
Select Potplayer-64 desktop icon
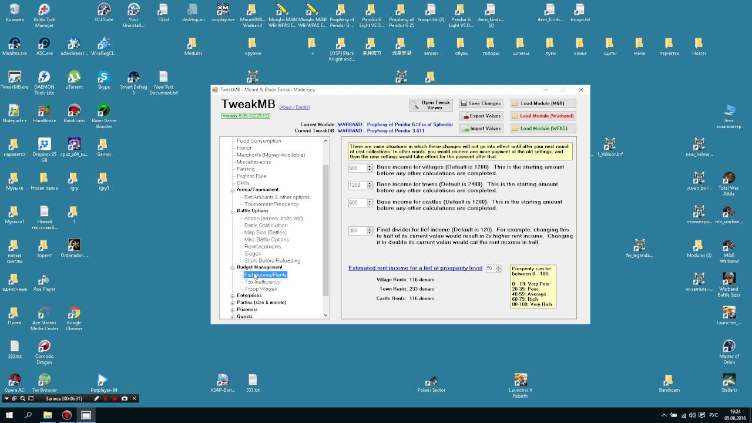(x=104, y=383)
